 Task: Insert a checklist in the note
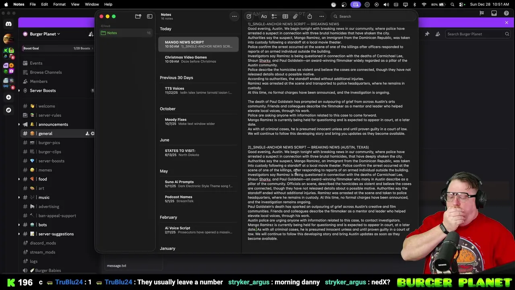(x=274, y=17)
